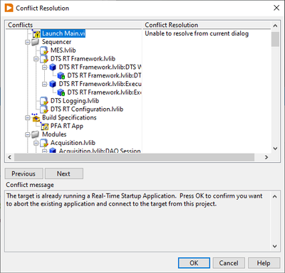285x273 pixels.
Task: Click the Sequencer folder icon
Action: [x=36, y=42]
